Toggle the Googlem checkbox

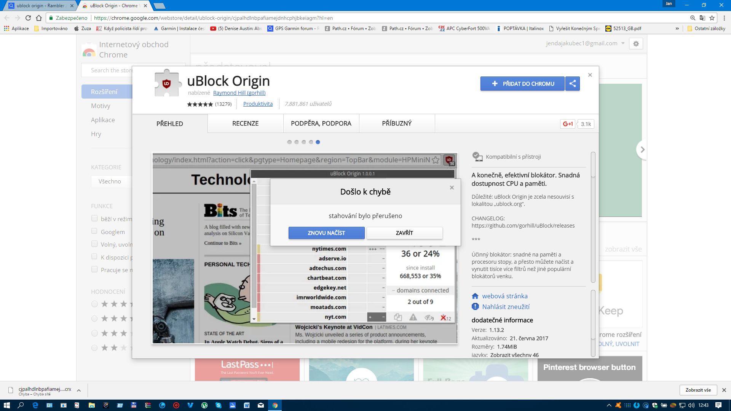coord(94,231)
